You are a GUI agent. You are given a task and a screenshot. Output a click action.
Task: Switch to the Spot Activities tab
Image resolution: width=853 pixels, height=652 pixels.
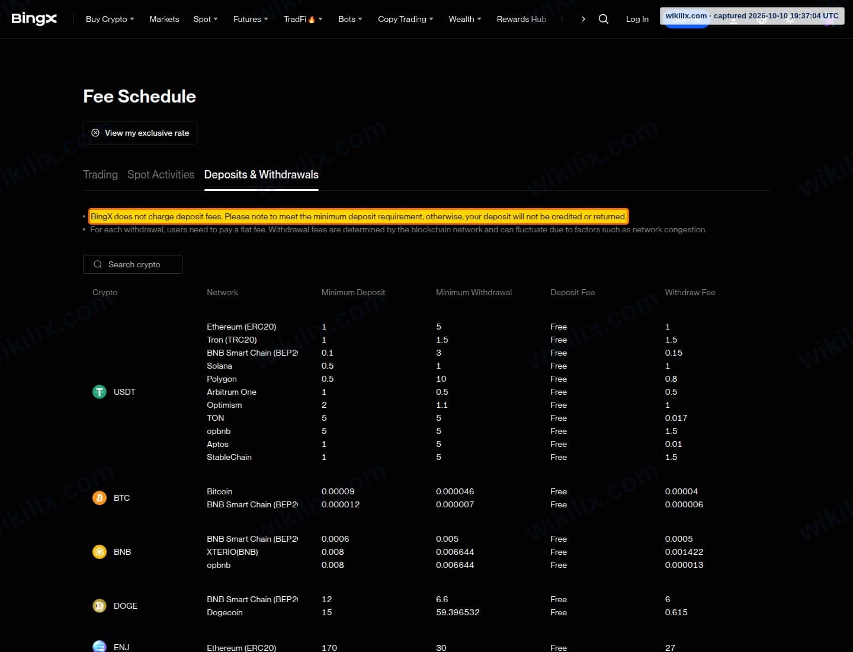161,175
